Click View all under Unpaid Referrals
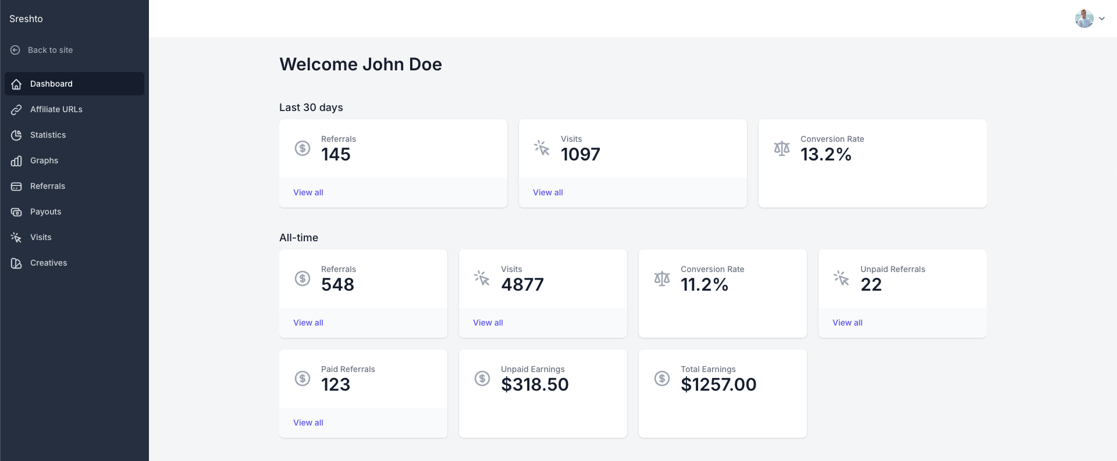Screen dimensions: 1117x461 pos(847,323)
